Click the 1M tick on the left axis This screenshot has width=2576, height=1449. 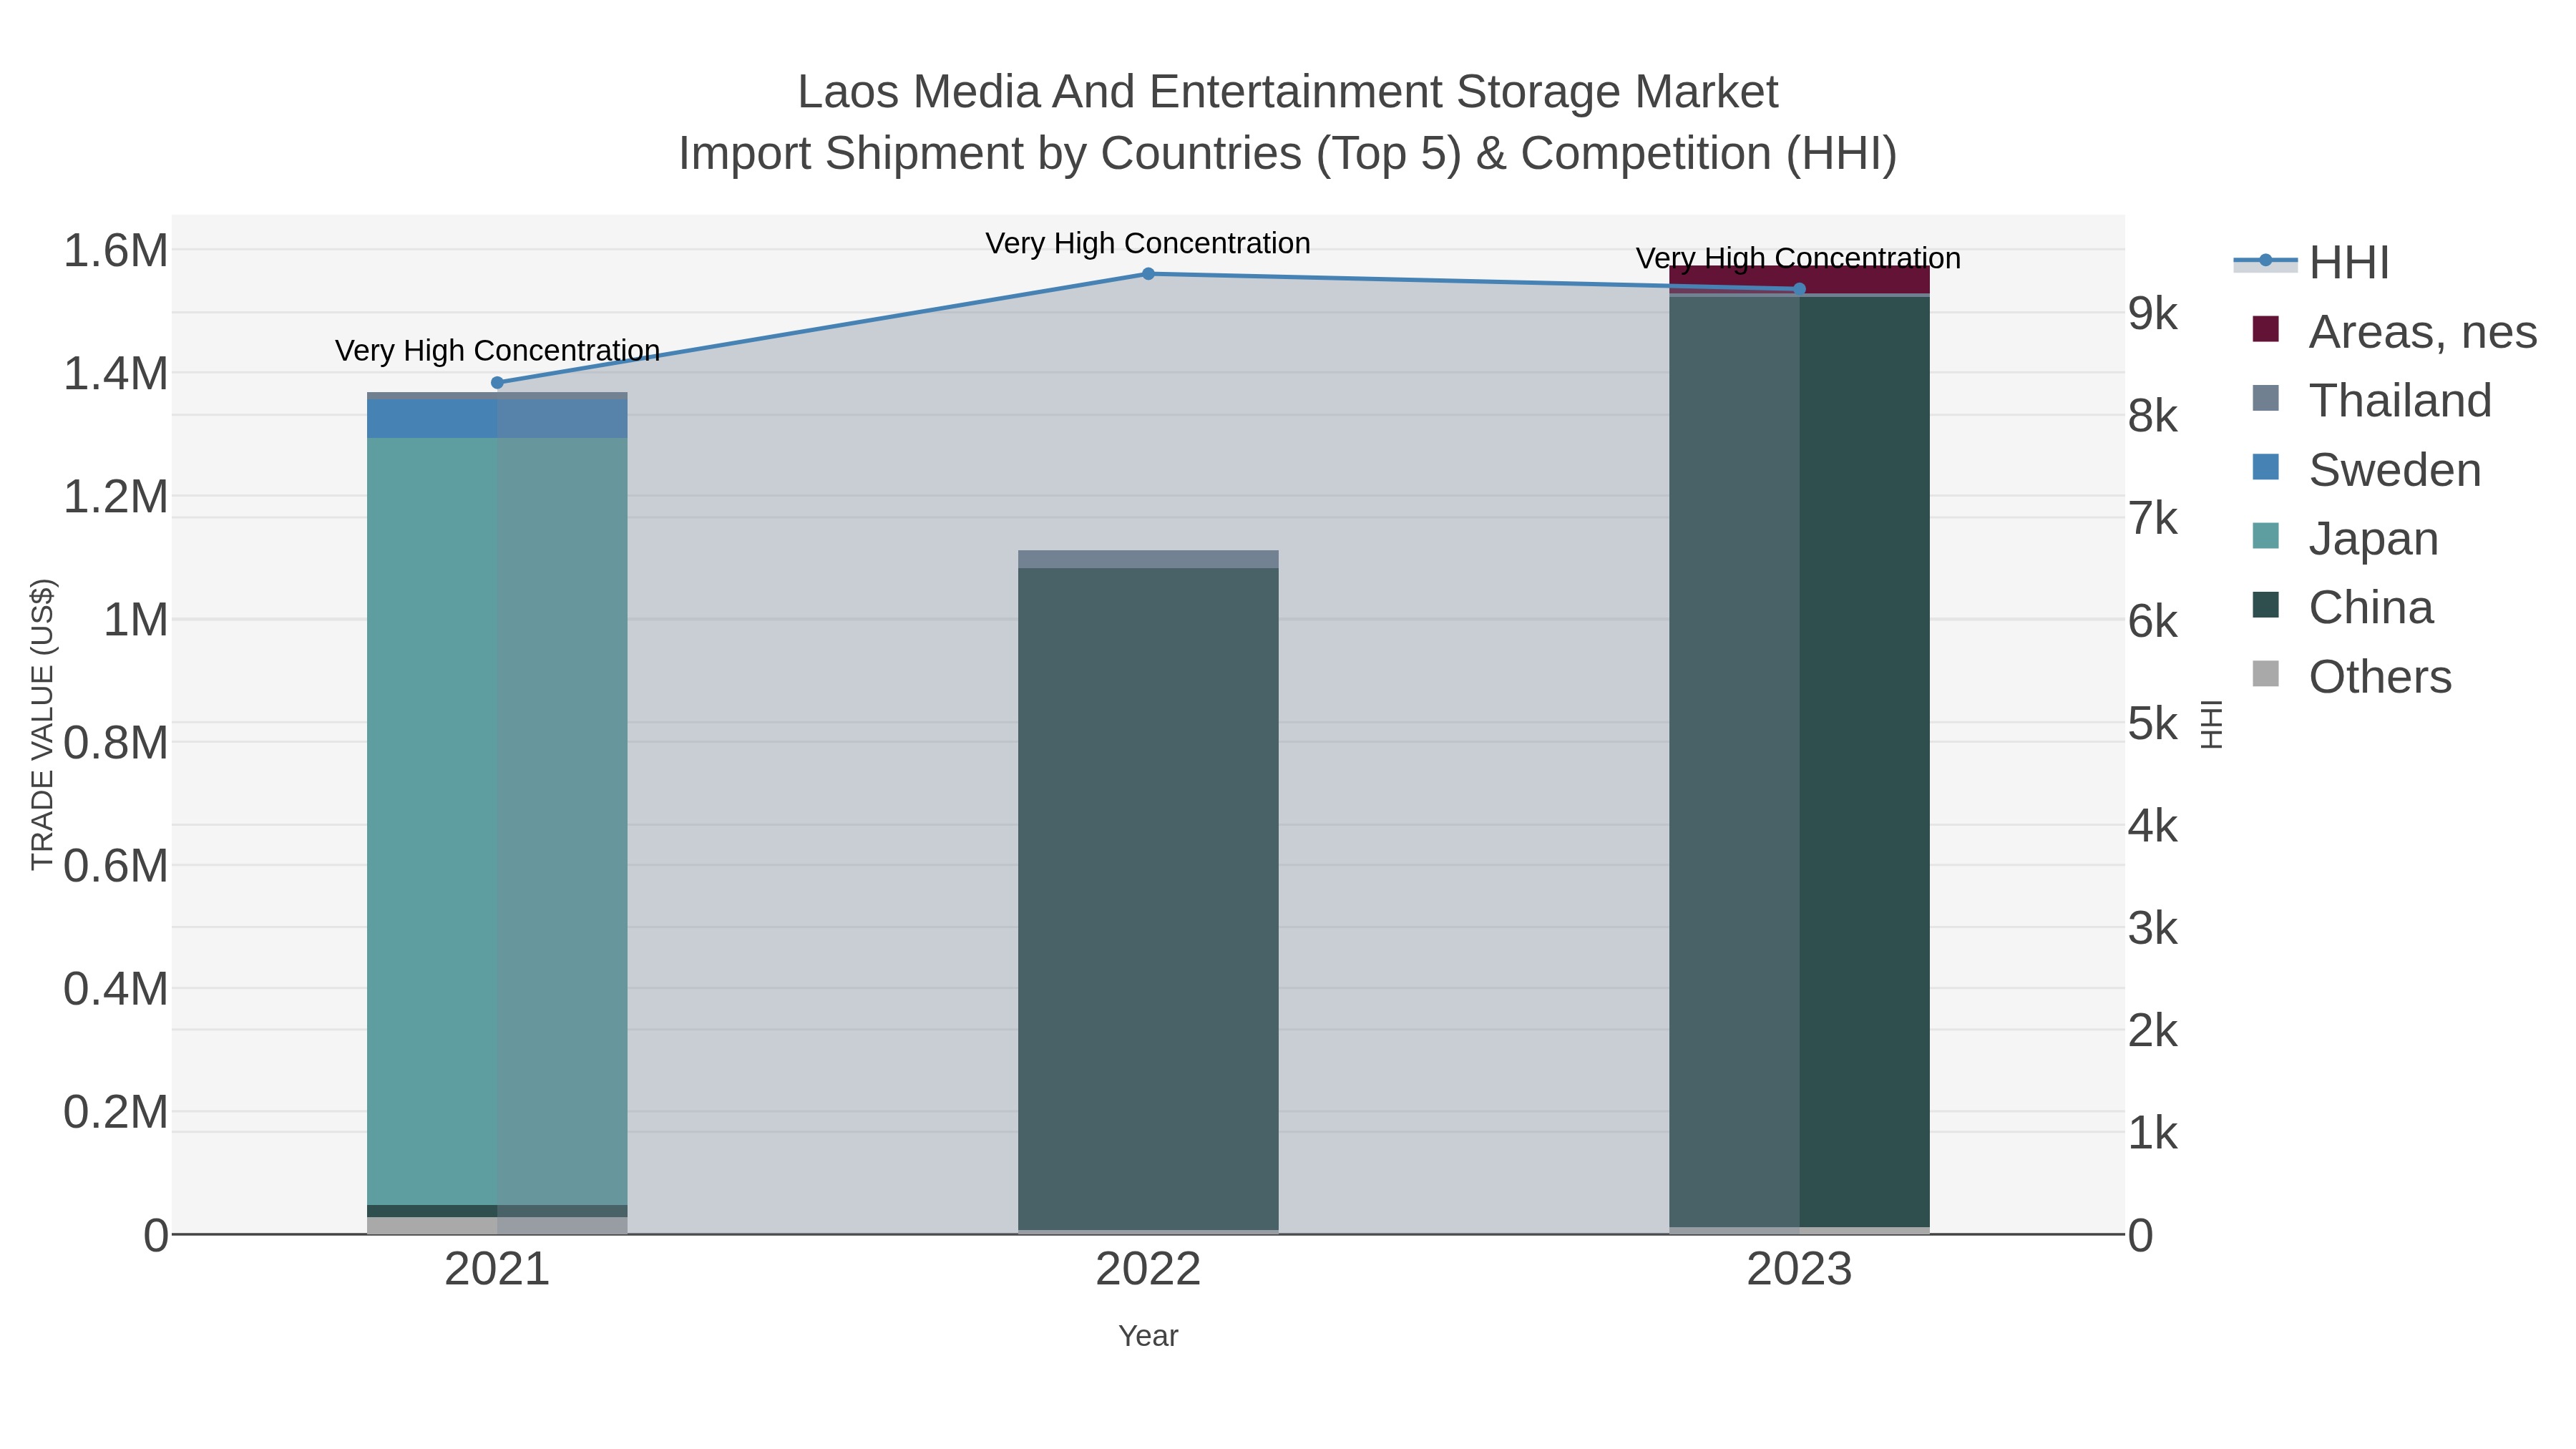click(136, 620)
